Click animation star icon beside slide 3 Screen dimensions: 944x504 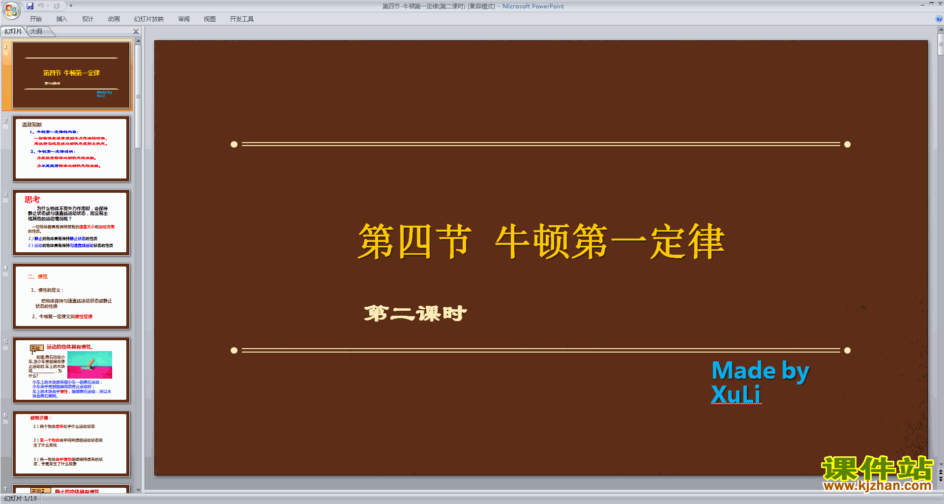click(x=5, y=201)
